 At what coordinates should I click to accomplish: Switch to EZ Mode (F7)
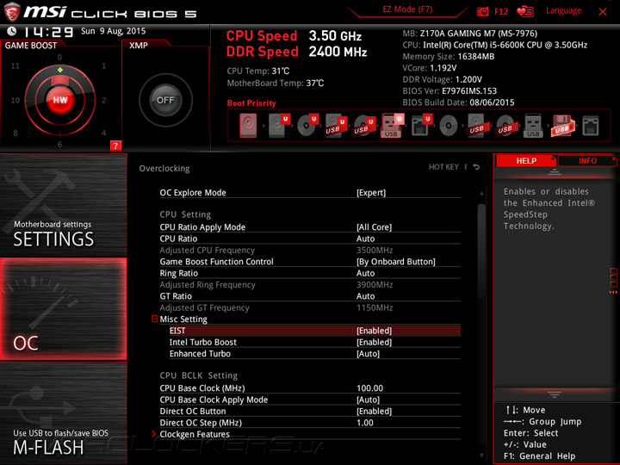coord(407,9)
